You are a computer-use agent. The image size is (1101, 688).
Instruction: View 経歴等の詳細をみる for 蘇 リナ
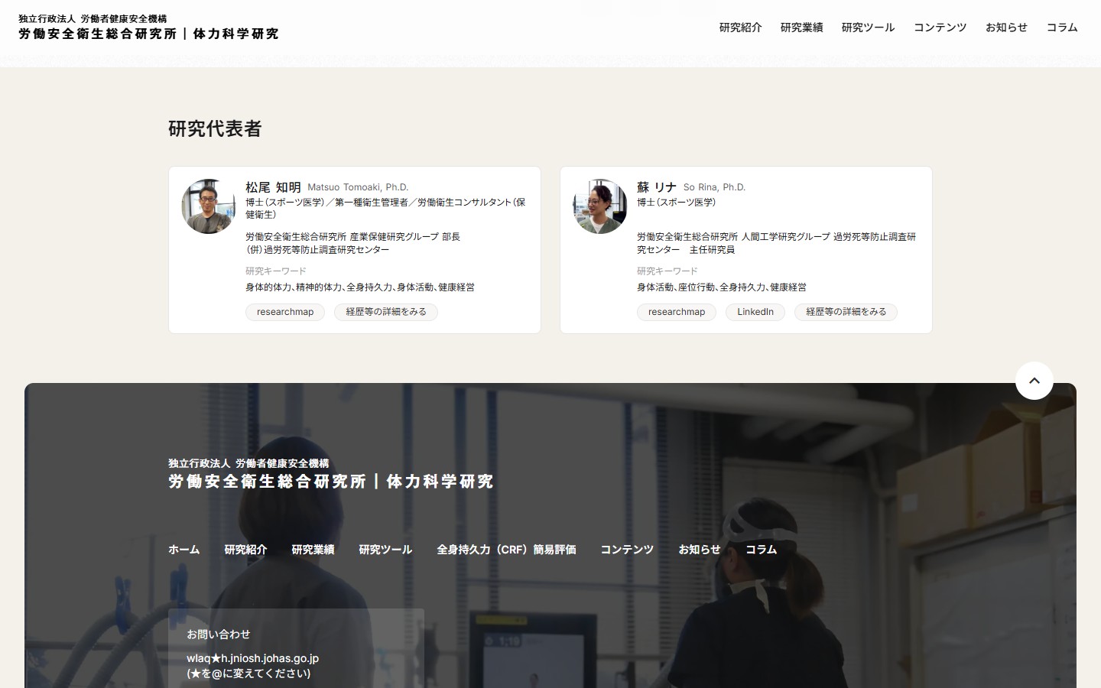click(x=846, y=312)
